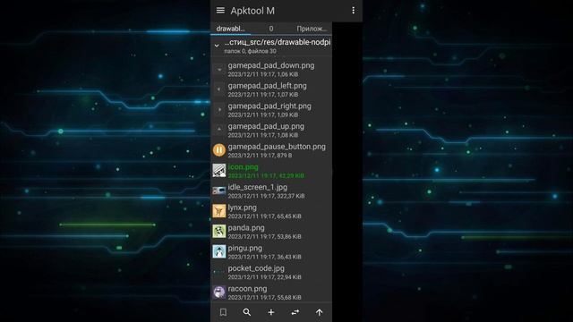The image size is (573, 322).
Task: Open pingu.png file
Action: [271, 251]
